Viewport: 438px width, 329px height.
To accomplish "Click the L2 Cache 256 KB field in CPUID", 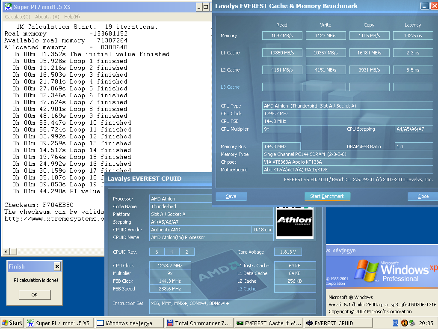I will click(295, 281).
